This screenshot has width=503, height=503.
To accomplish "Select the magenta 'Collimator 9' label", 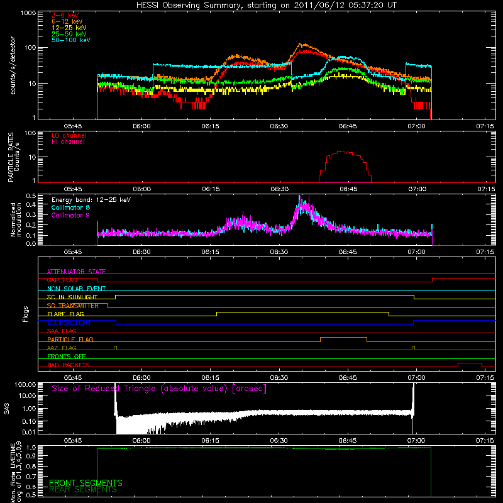I will click(70, 215).
